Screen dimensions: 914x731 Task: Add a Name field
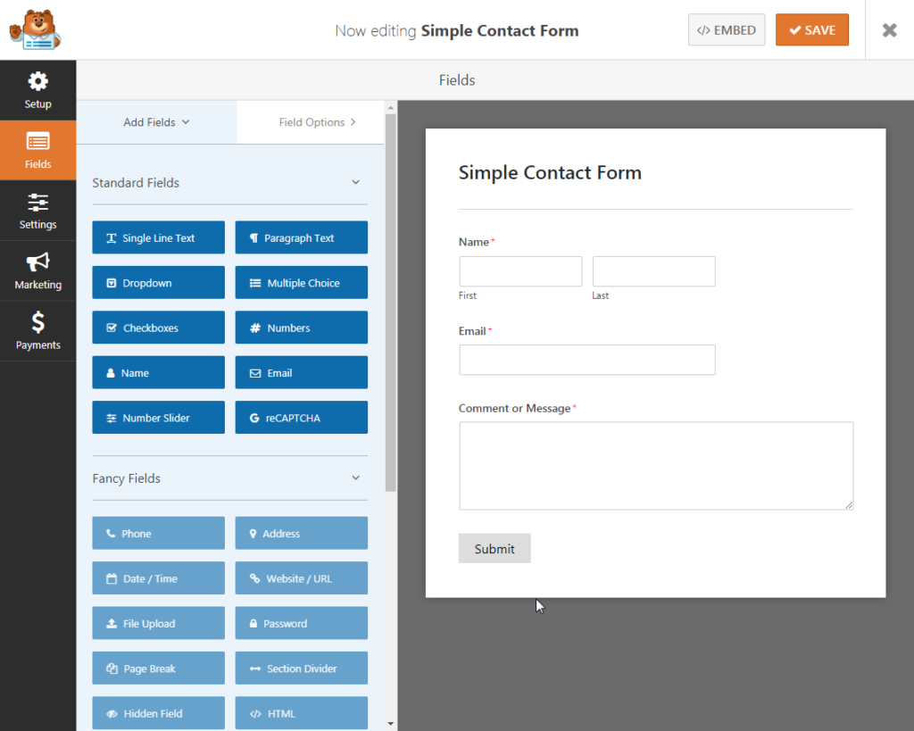[158, 372]
